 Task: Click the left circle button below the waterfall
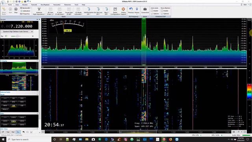[x=43, y=132]
